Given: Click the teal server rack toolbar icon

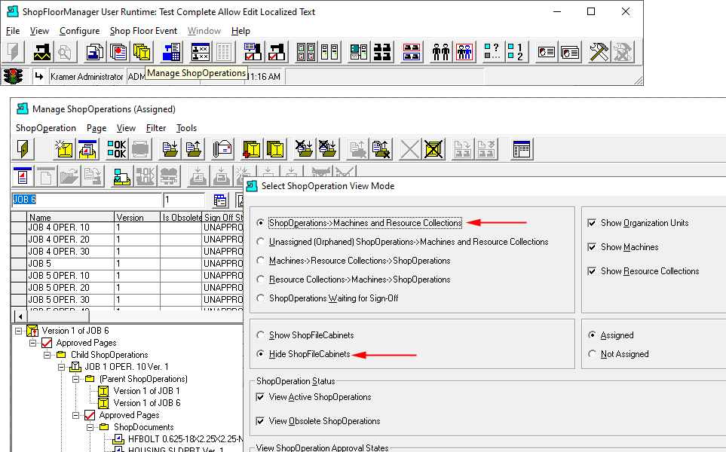Looking at the screenshot, I should (359, 52).
